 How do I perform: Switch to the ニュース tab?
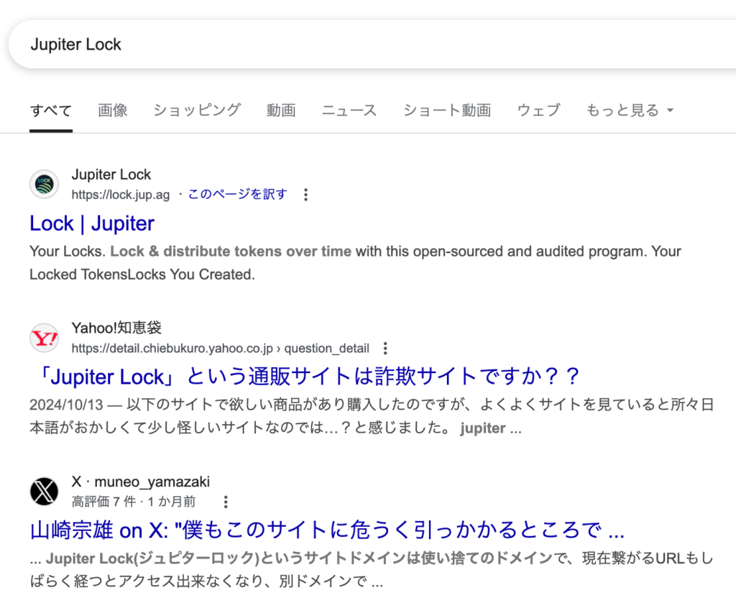point(349,110)
